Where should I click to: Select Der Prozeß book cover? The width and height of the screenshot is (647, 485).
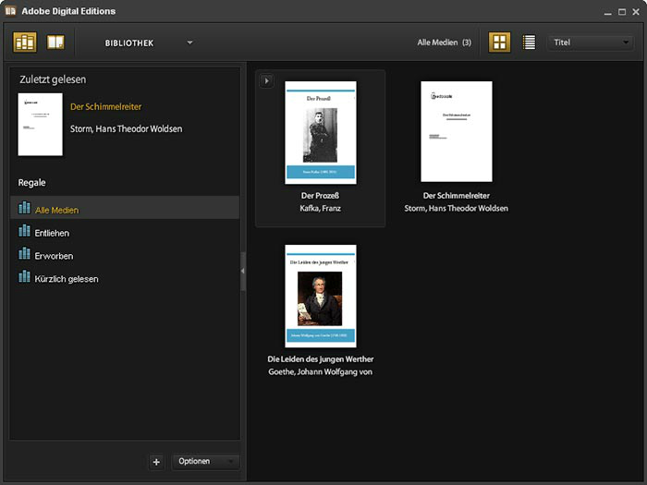click(x=320, y=132)
